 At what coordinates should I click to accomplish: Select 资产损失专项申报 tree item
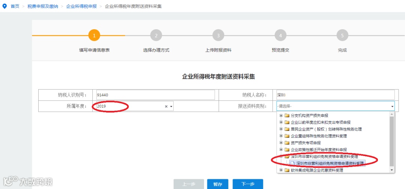tap(306, 142)
